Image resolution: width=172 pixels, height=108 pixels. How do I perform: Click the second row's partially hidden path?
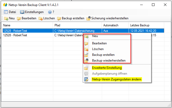click(x=69, y=35)
